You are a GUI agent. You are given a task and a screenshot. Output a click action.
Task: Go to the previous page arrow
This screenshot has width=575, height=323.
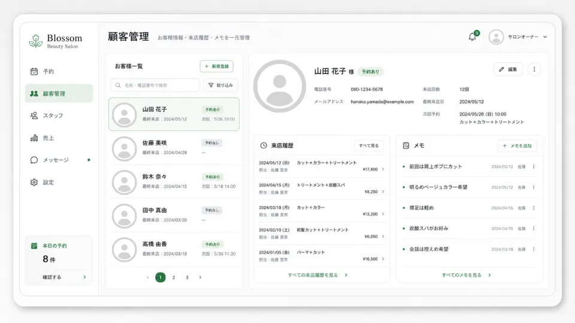(148, 277)
